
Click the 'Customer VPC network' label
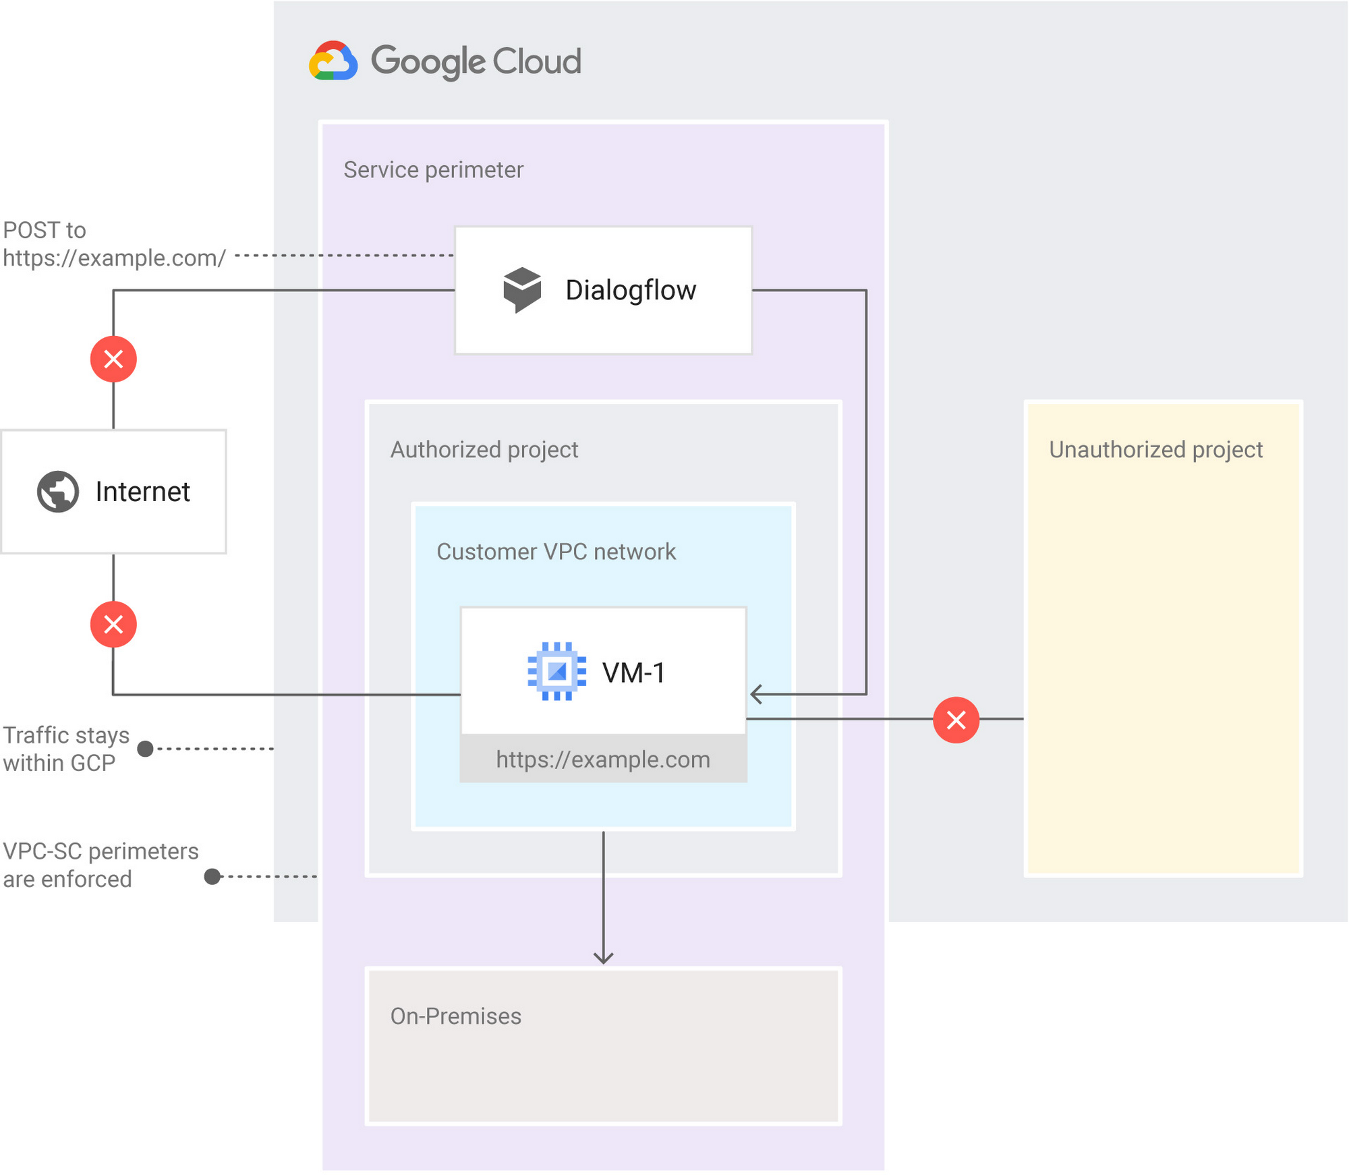click(x=556, y=552)
